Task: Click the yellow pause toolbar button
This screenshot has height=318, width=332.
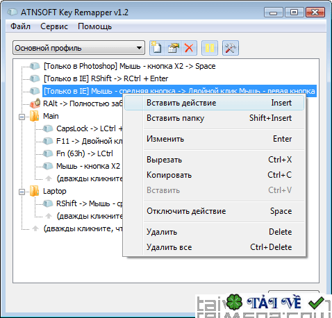Action: 210,48
